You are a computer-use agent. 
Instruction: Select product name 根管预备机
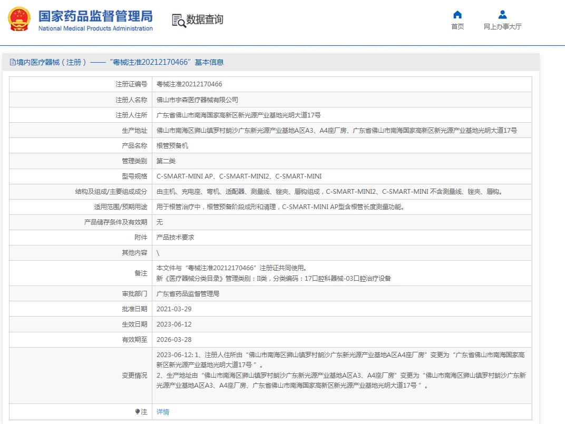(x=172, y=145)
